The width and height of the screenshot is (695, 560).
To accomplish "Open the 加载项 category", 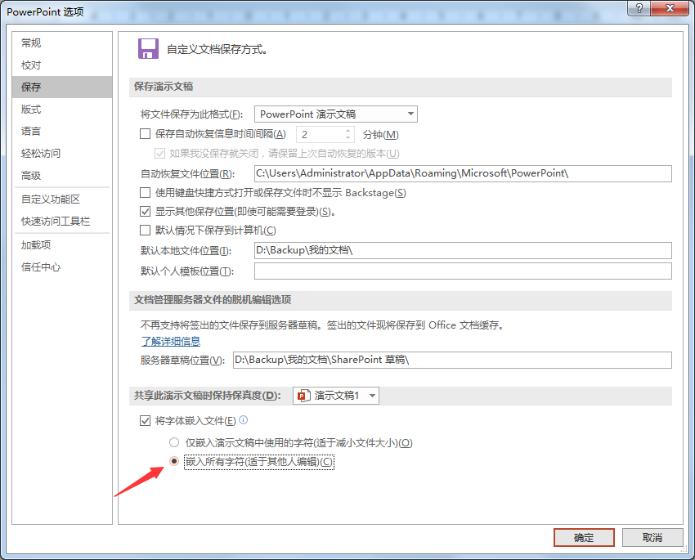I will pos(62,245).
